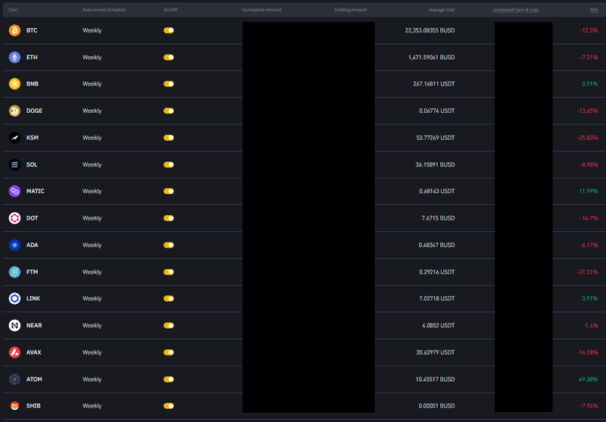Click KSM average cost 53.77269 USDT
The image size is (606, 422).
tap(435, 138)
